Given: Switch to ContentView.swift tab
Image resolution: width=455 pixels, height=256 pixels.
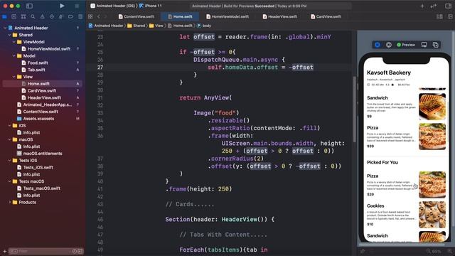Looking at the screenshot, I should [x=136, y=16].
